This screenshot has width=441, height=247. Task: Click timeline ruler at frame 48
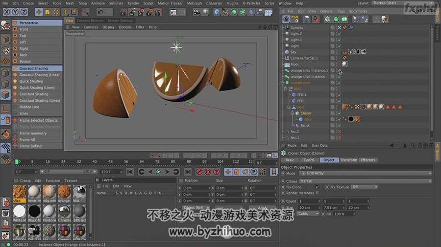(111, 162)
